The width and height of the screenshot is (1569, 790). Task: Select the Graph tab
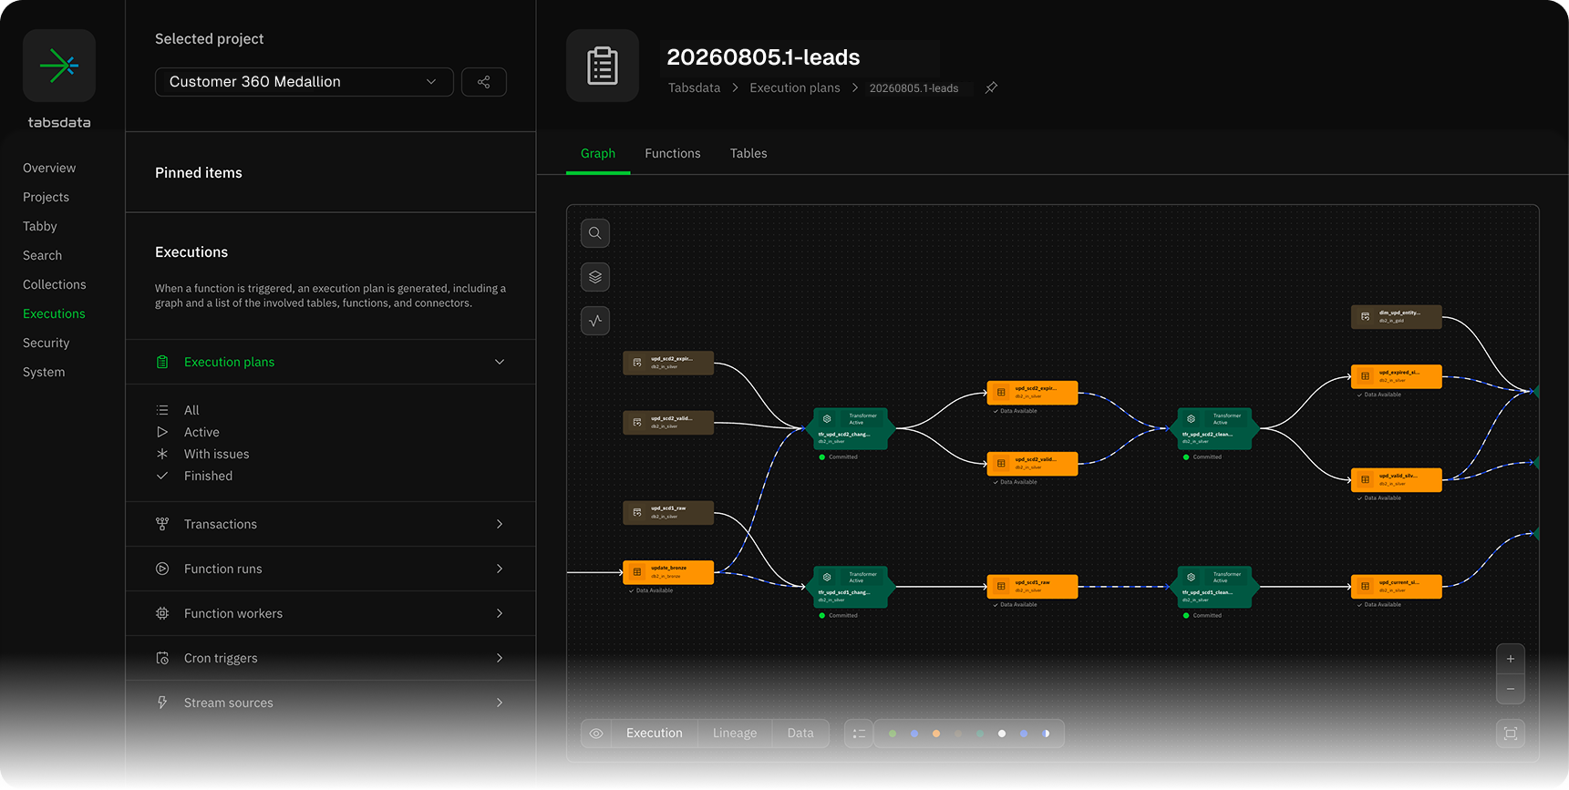598,153
